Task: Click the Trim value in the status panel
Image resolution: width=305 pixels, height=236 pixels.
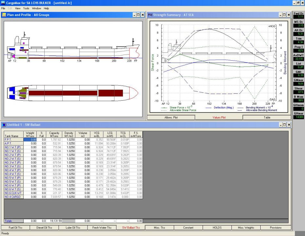Action: pos(298,42)
